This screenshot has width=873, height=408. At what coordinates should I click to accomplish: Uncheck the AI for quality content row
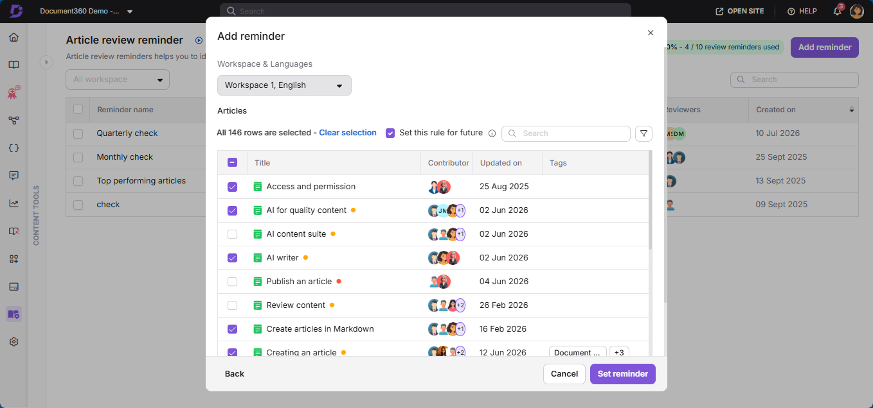pos(233,210)
